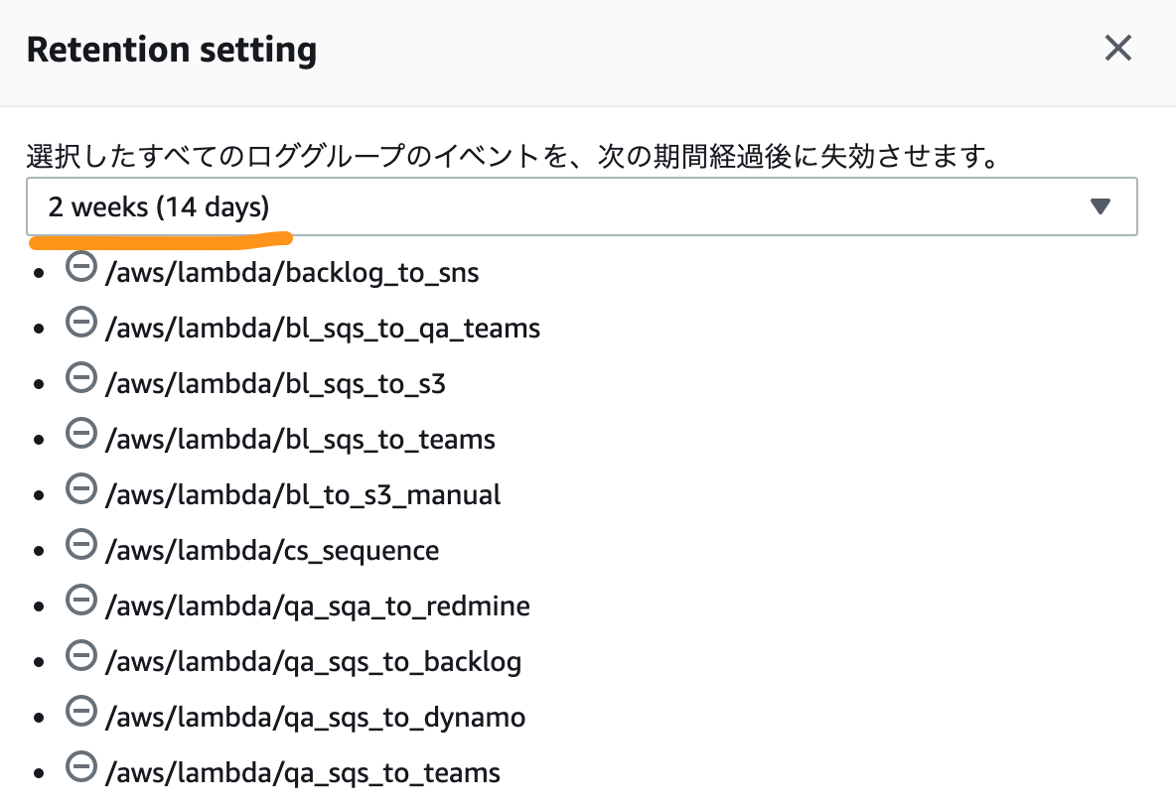Select the /aws/lambda/bl_sqs_to_qa_teams entry

coord(323,329)
